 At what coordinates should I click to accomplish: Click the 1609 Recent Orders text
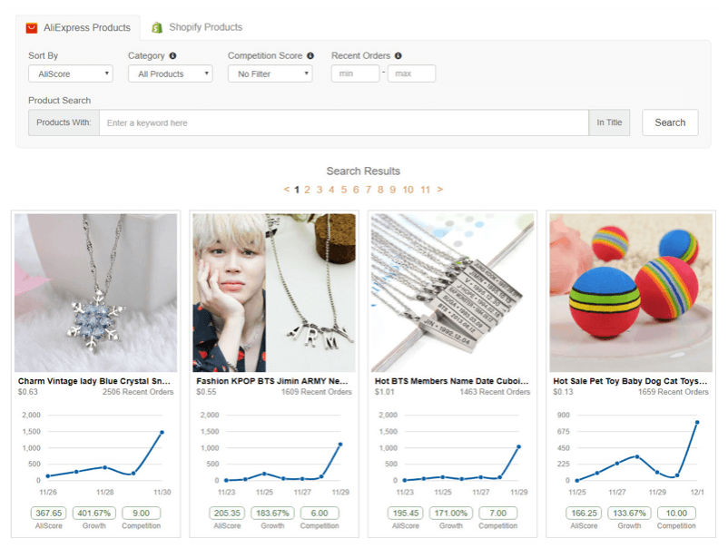317,392
